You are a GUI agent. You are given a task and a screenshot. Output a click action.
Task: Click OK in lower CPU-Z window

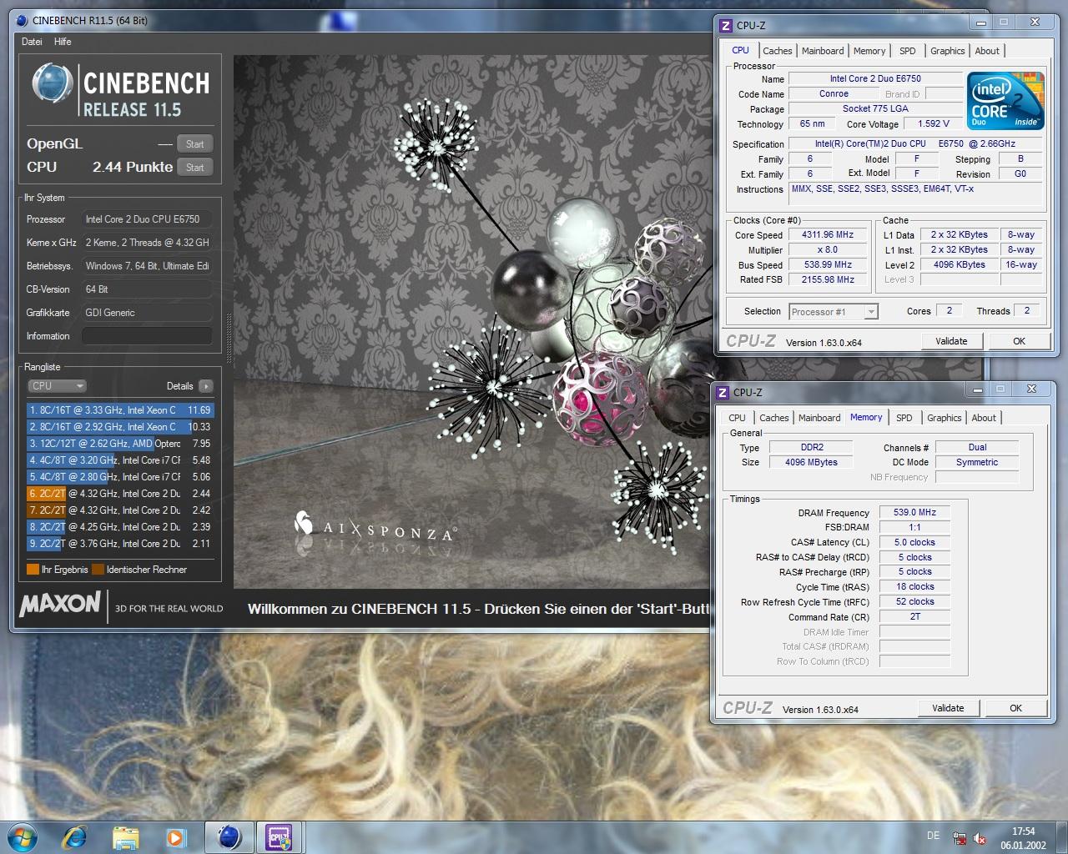click(x=1015, y=708)
